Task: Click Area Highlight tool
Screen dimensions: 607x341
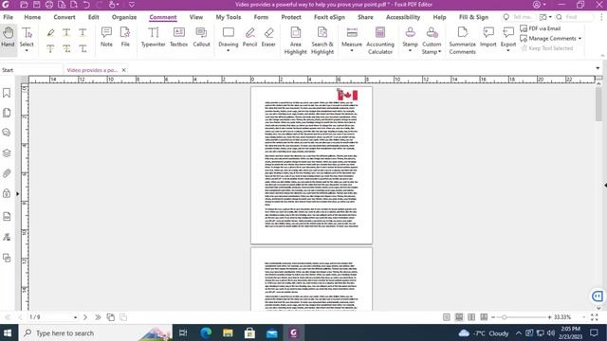Action: [x=295, y=41]
